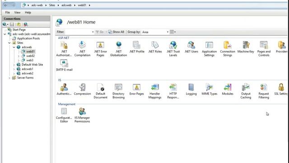
Task: Open Pages and Controls feature
Action: coord(264,49)
